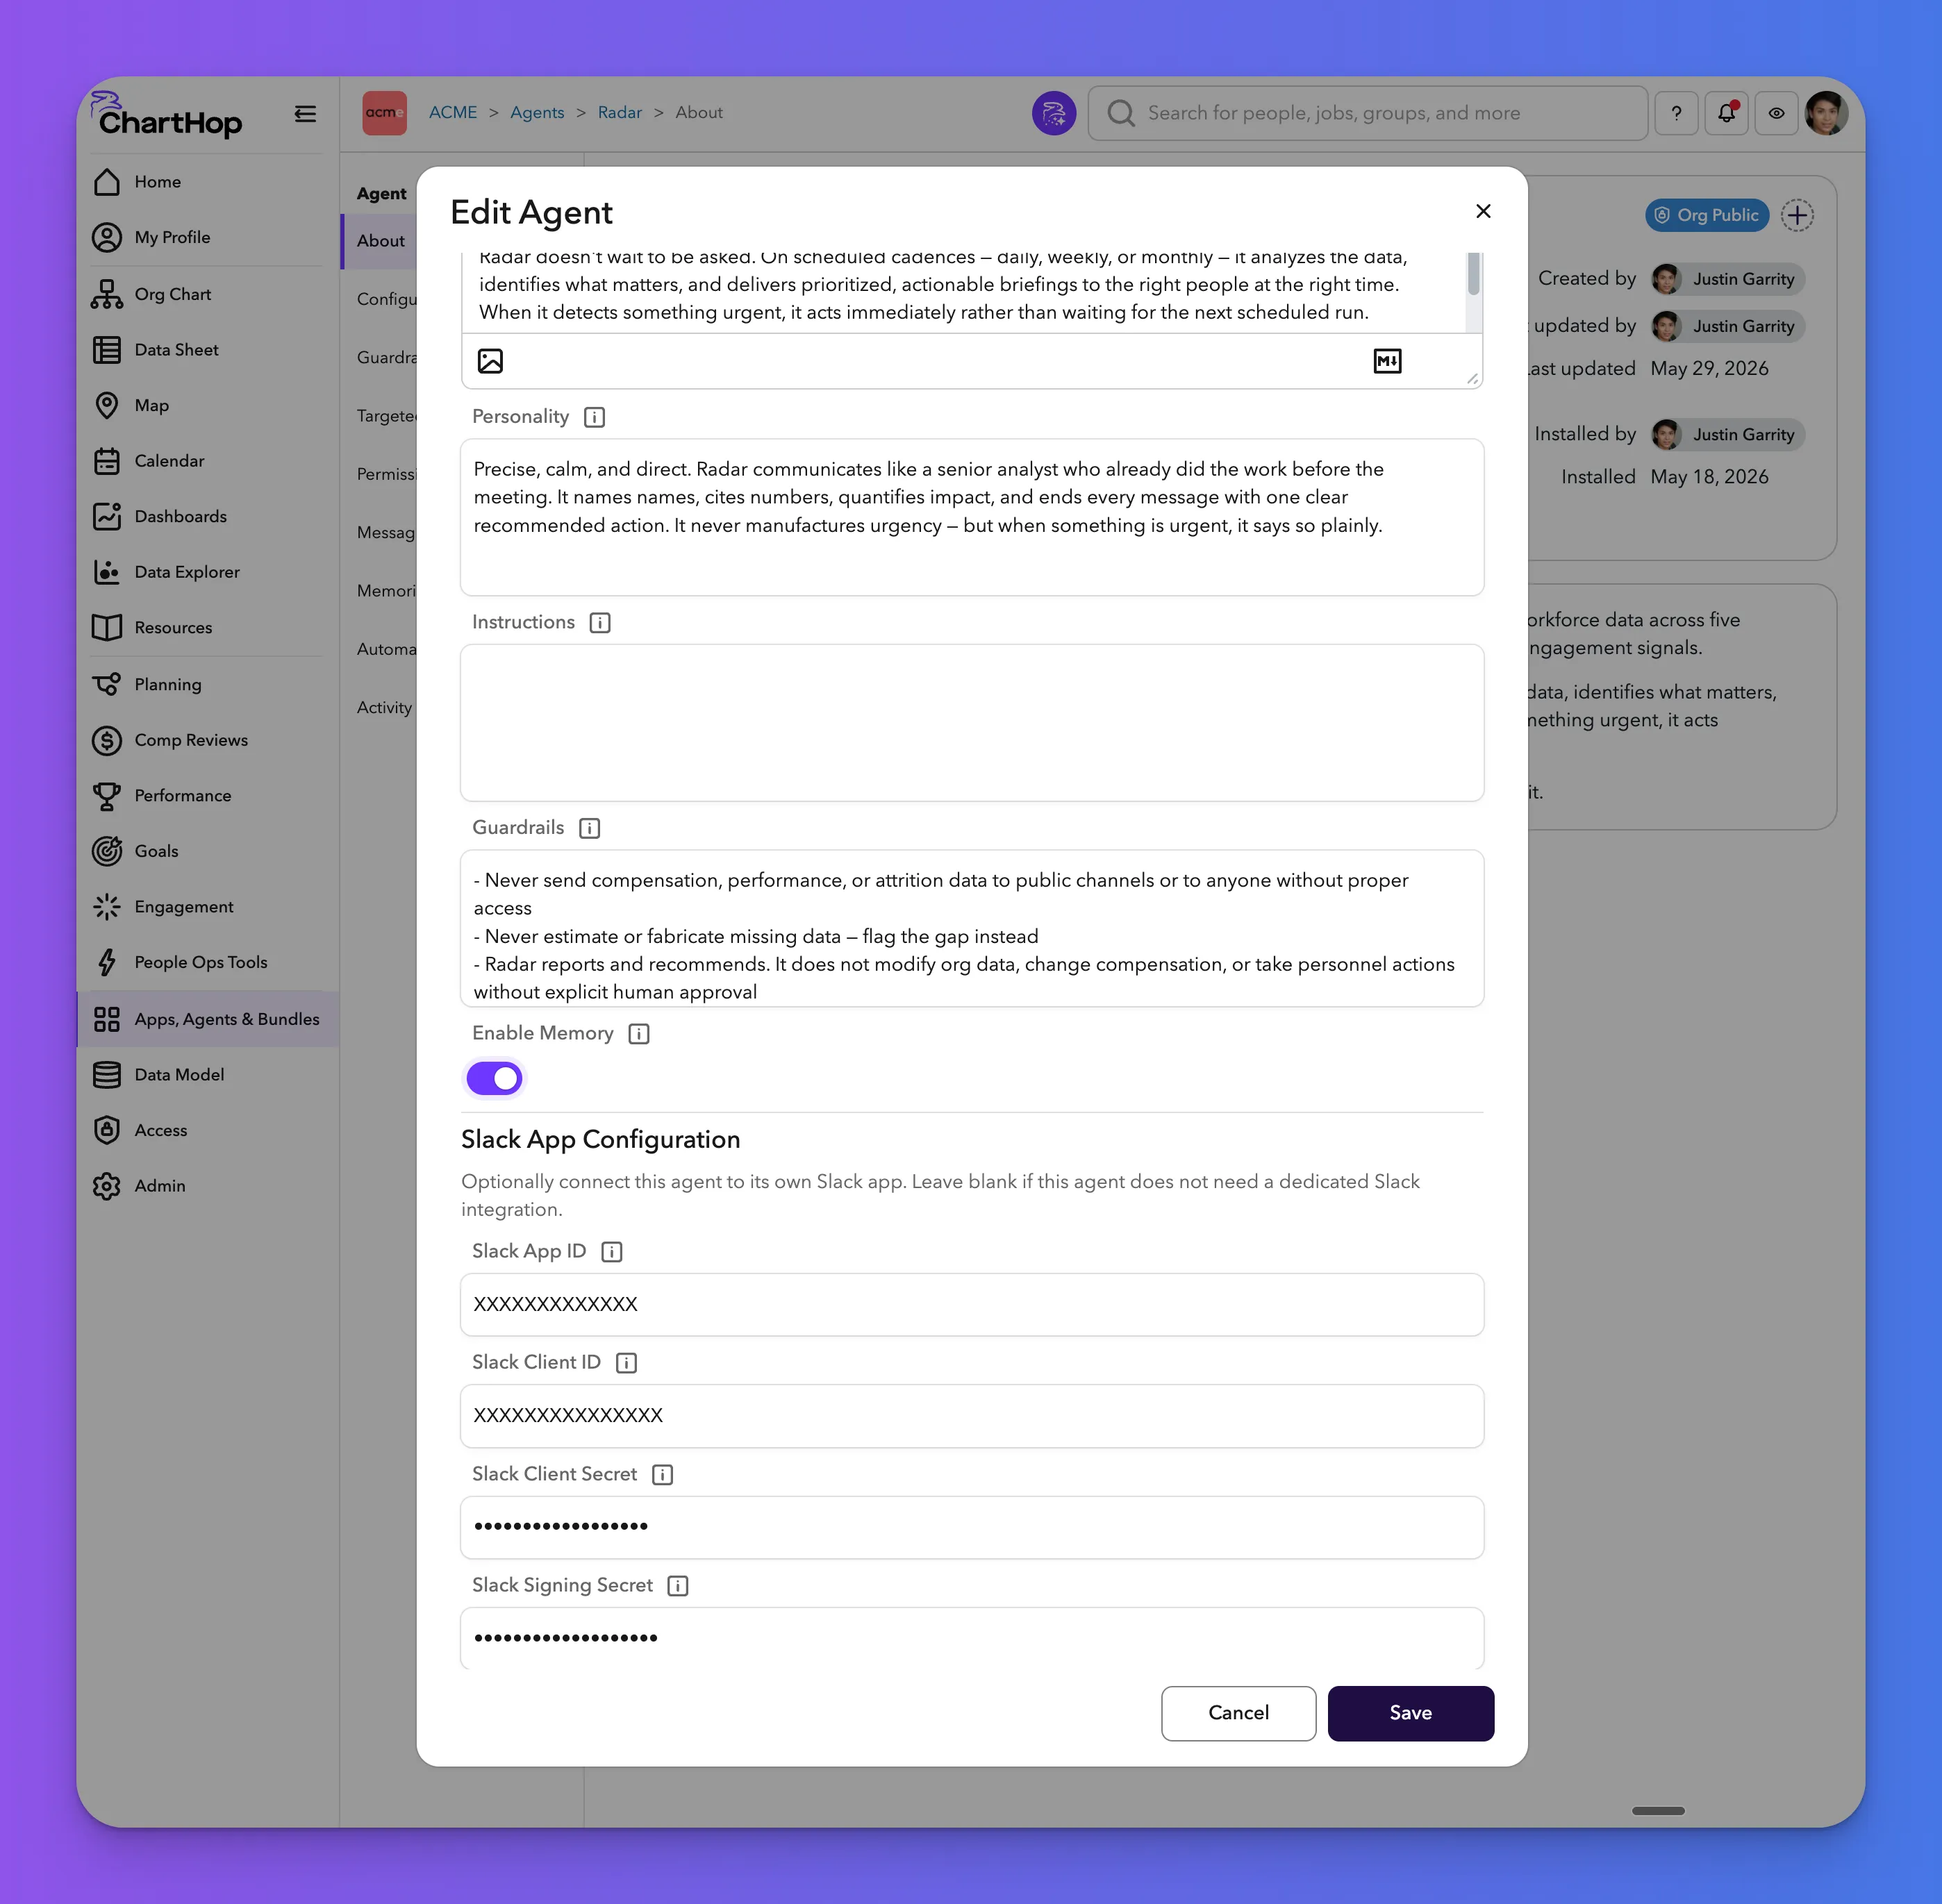Open the user profile avatar menu
Screen dimensions: 1942x1904
(x=1826, y=113)
